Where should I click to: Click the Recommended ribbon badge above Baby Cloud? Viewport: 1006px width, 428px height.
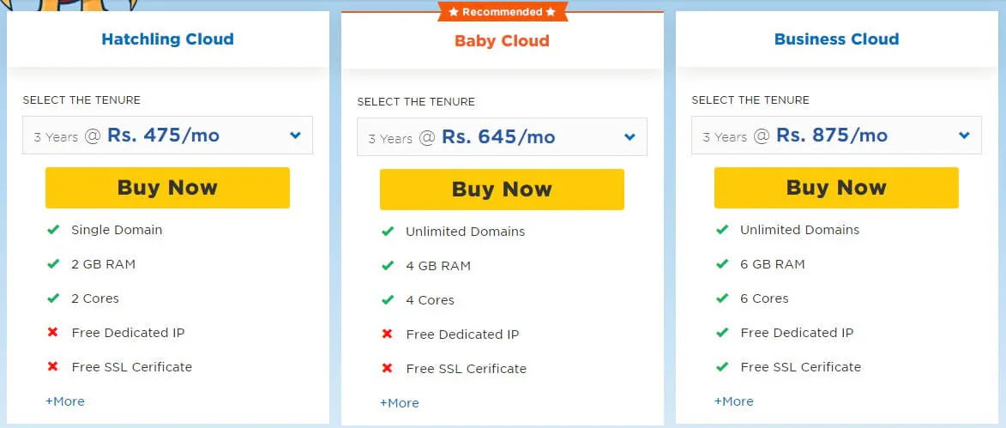click(503, 12)
